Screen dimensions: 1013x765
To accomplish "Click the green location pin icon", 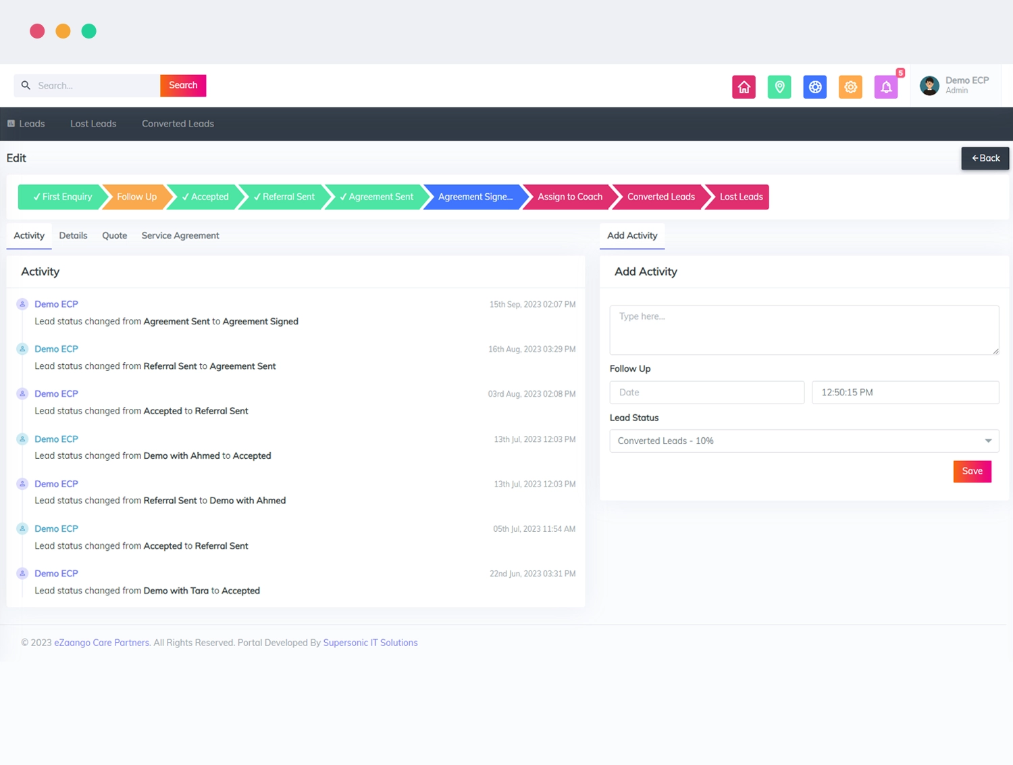I will tap(779, 87).
